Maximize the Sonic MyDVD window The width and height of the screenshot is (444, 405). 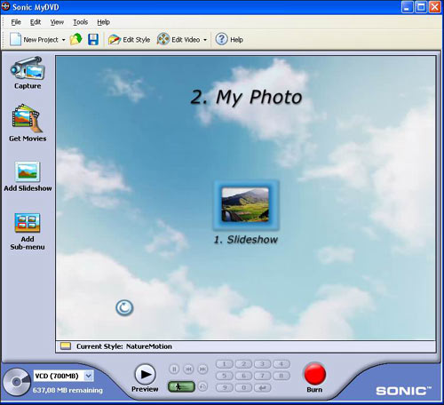tap(421, 7)
